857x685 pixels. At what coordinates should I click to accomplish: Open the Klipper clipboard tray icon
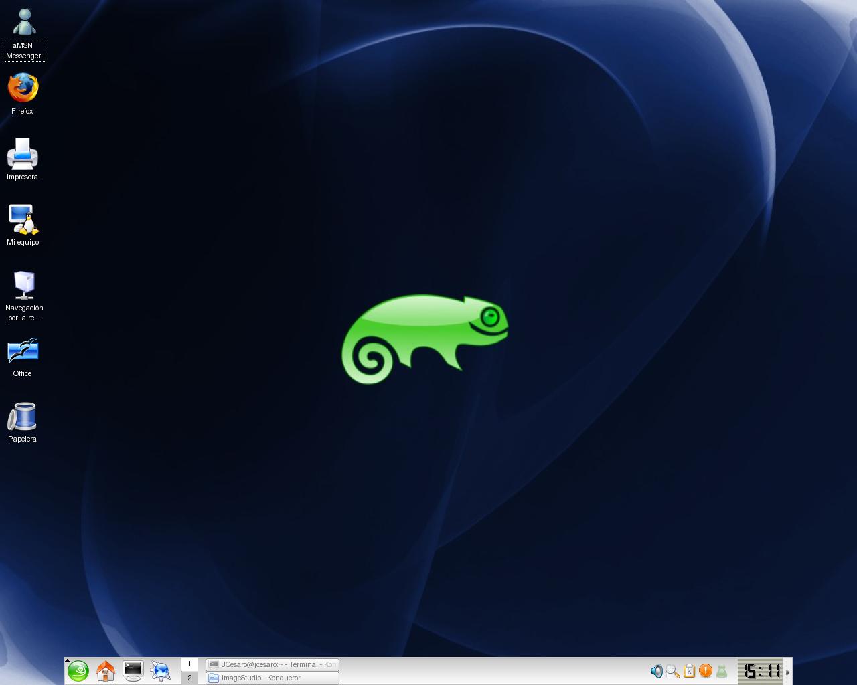click(x=689, y=671)
